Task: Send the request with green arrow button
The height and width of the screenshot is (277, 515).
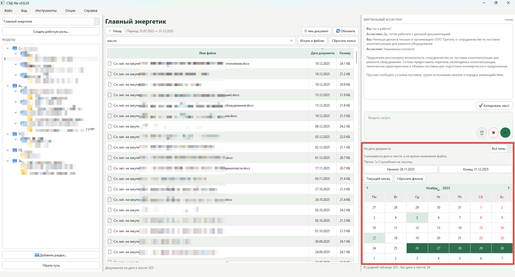Action: point(505,133)
